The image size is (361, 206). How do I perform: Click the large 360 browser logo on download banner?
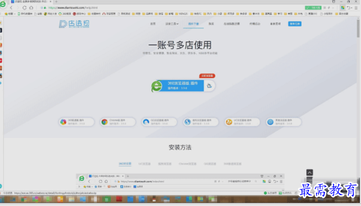tap(156, 86)
